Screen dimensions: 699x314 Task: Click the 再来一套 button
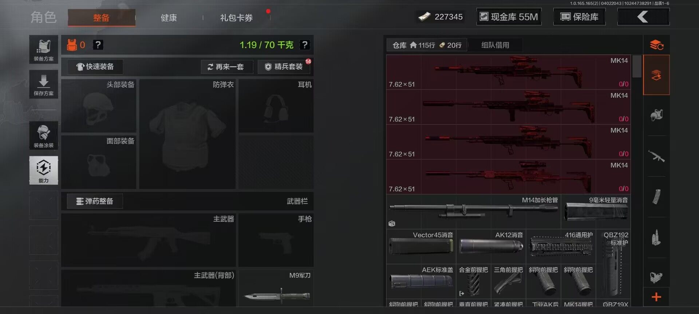coord(227,67)
